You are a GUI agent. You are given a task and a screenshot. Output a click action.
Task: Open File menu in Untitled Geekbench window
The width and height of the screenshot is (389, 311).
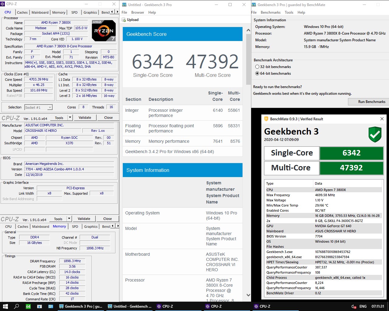pyautogui.click(x=124, y=12)
